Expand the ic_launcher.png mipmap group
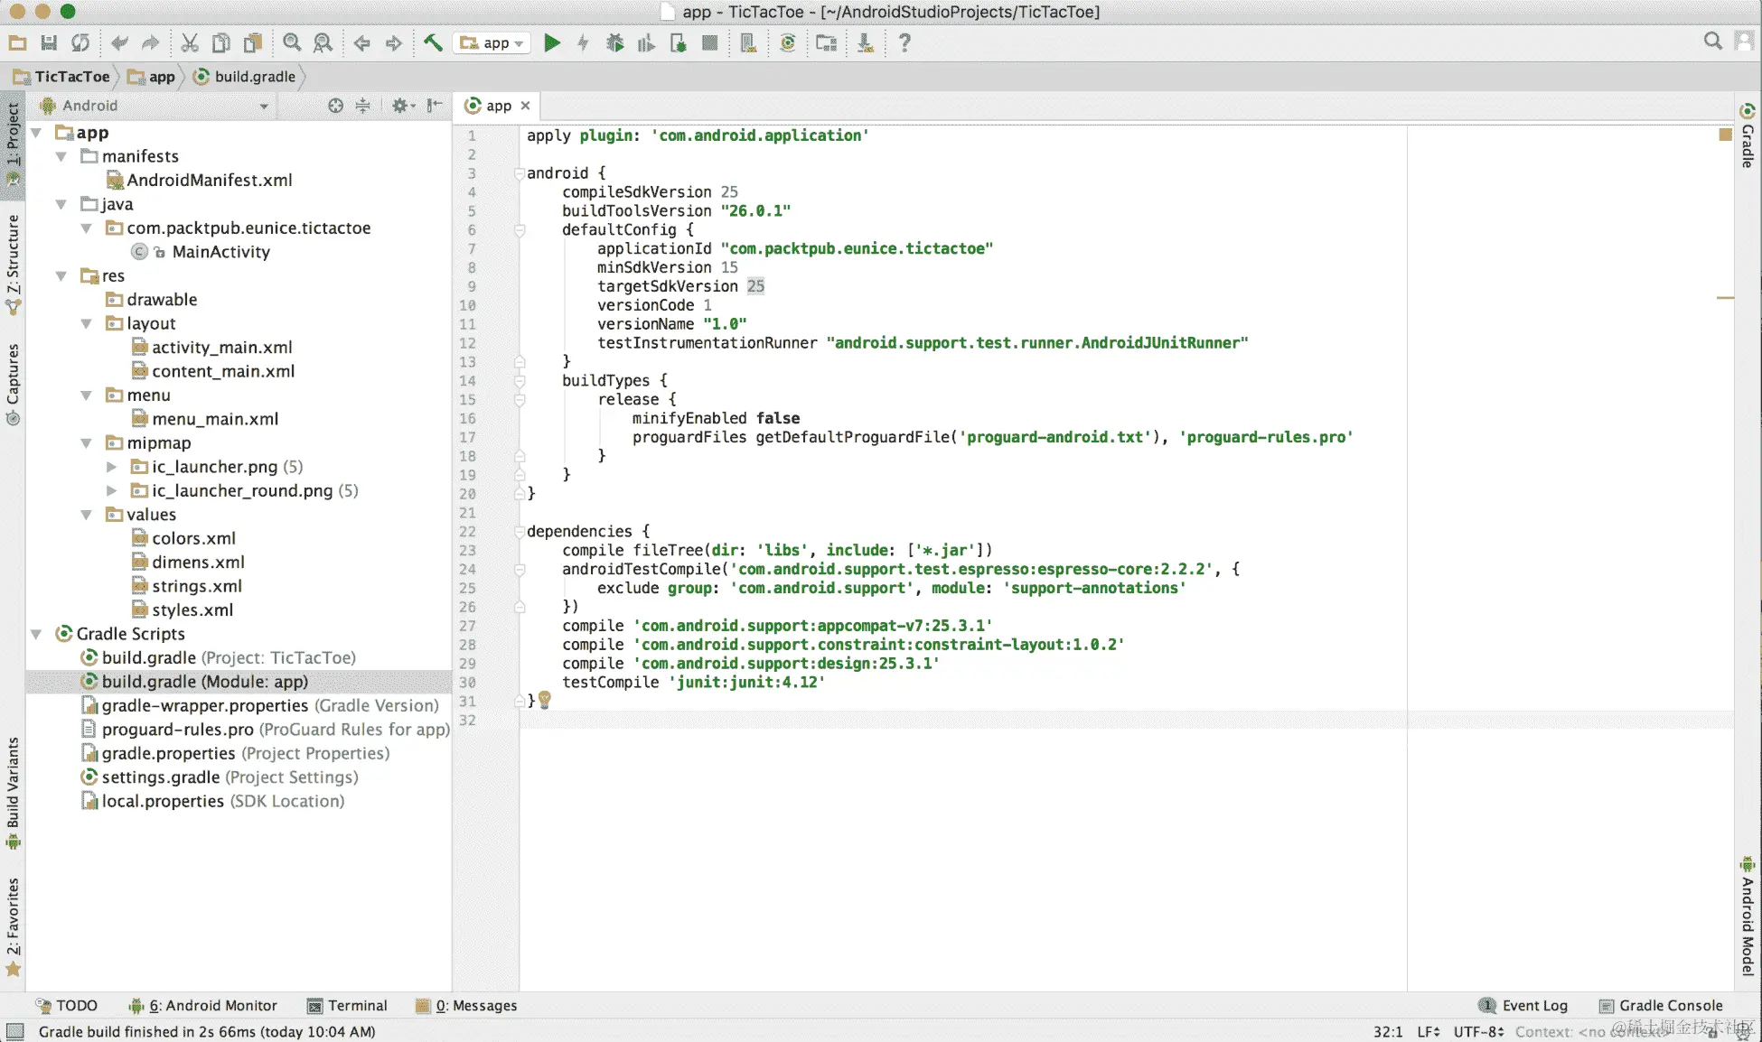Viewport: 1762px width, 1042px height. tap(111, 467)
